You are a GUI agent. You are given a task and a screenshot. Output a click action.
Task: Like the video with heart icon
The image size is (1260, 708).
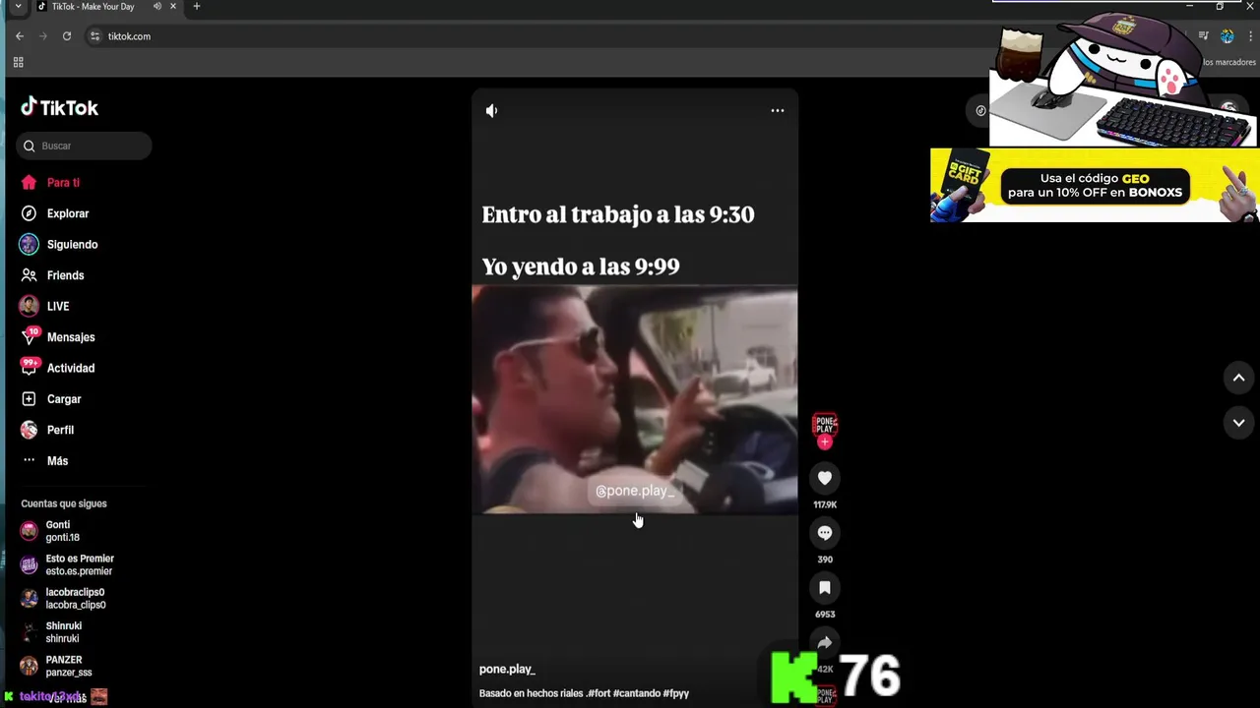[x=825, y=478]
